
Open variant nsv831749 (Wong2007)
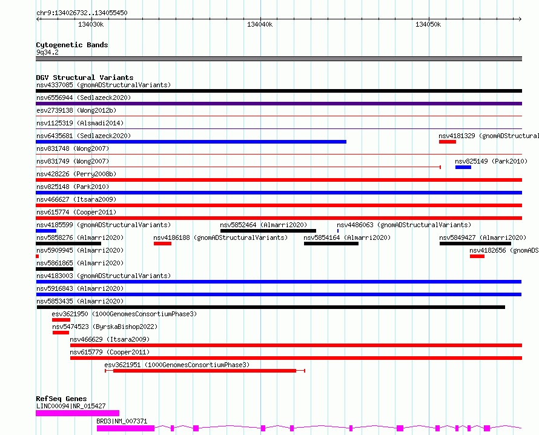(x=73, y=161)
